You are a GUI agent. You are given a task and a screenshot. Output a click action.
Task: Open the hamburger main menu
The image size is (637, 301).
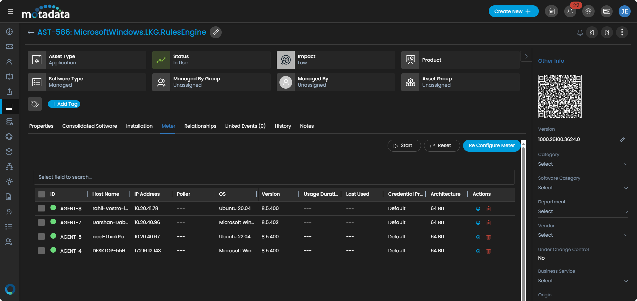pyautogui.click(x=10, y=12)
